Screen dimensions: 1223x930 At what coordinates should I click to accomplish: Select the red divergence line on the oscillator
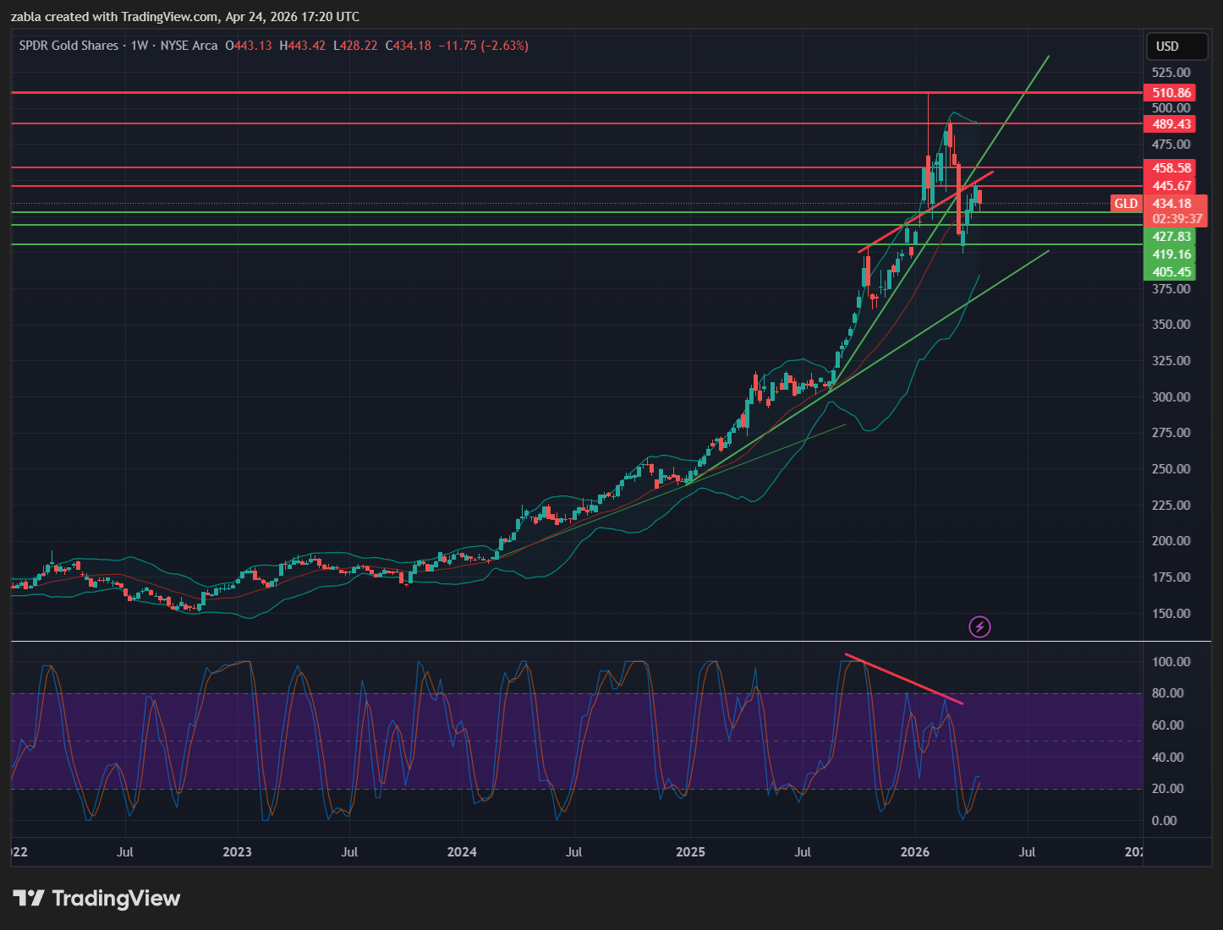pos(903,679)
